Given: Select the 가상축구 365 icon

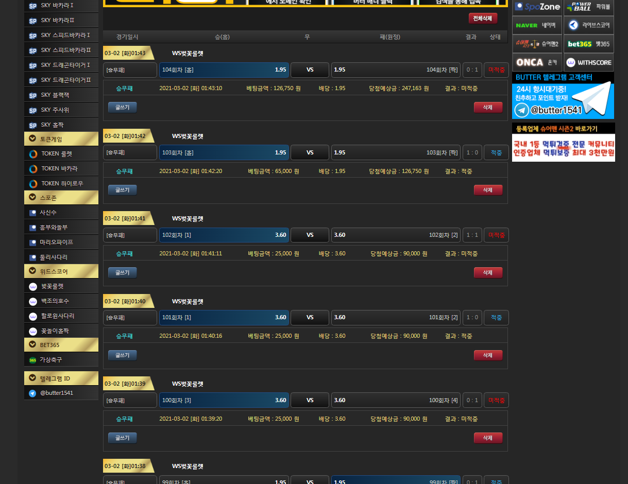Looking at the screenshot, I should [x=32, y=360].
